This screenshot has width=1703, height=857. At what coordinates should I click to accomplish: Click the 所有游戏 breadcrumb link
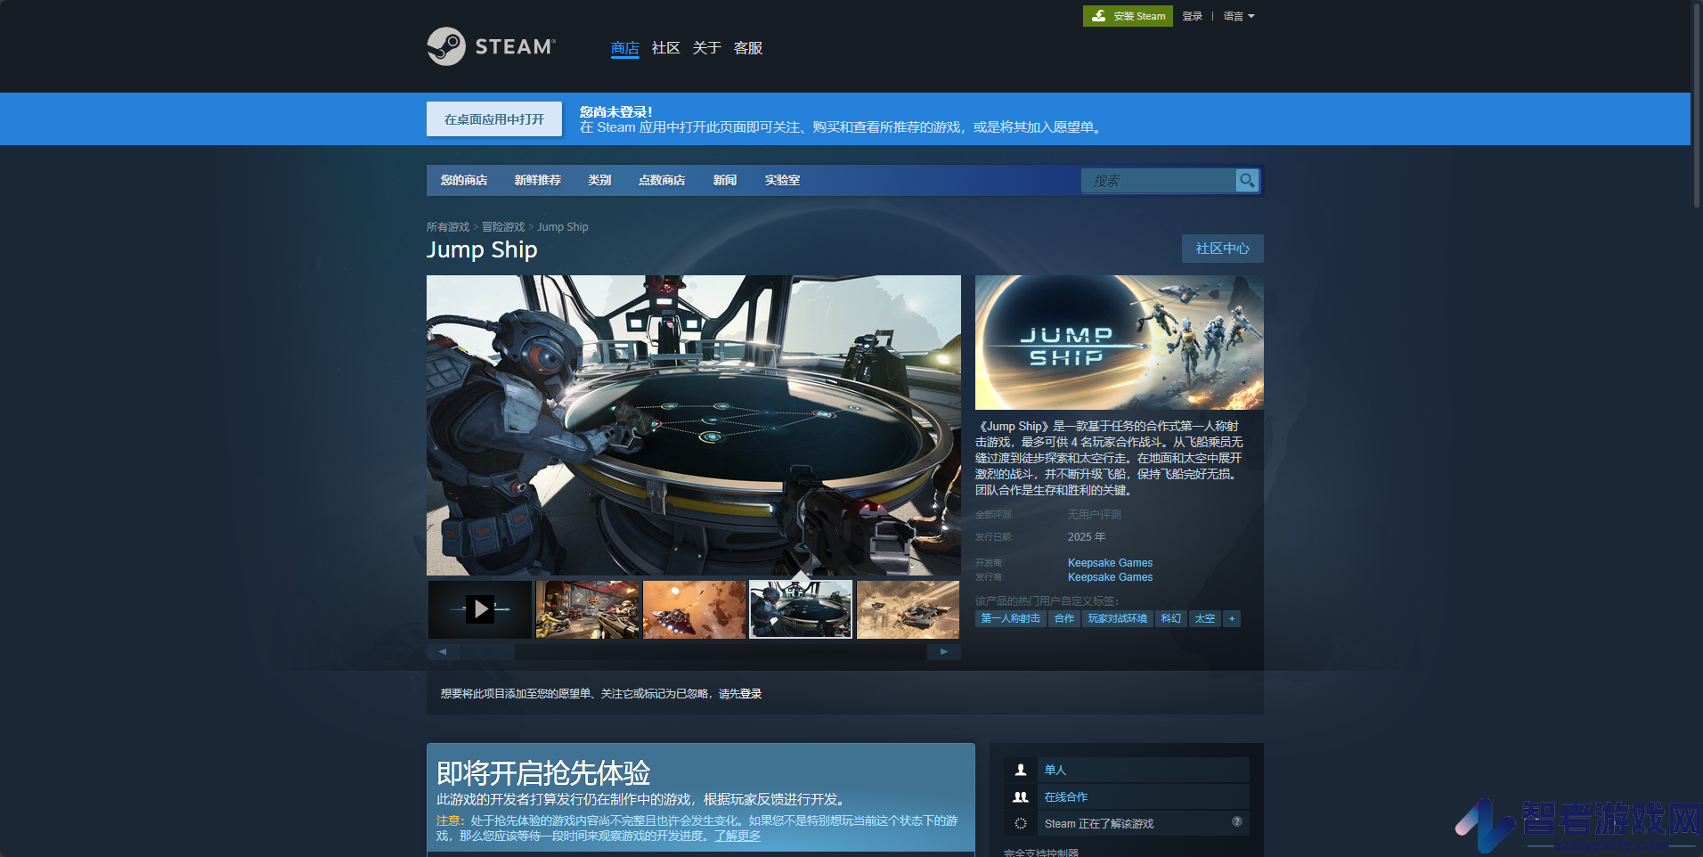[448, 227]
